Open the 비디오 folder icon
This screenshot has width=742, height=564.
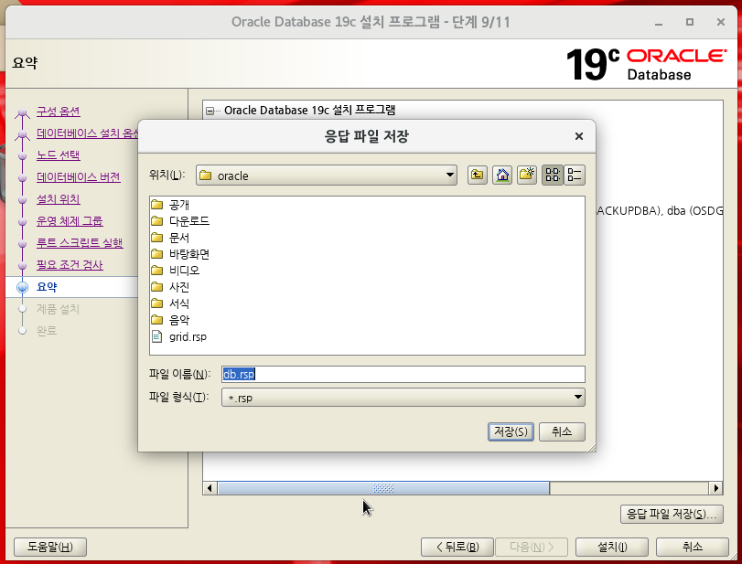(157, 271)
